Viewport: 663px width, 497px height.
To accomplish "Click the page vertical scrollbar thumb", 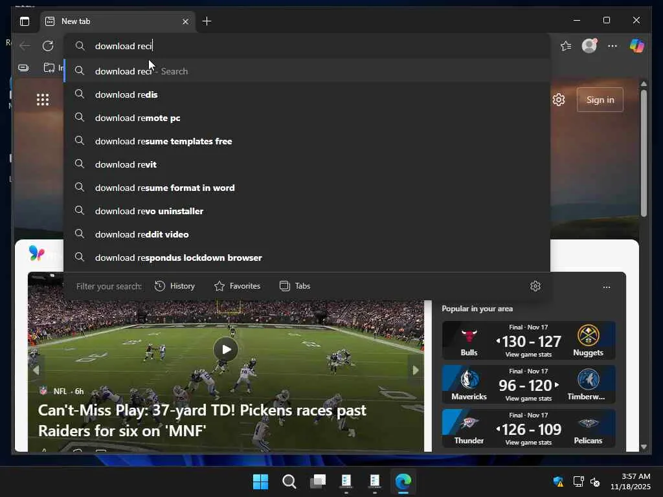I will click(644, 153).
